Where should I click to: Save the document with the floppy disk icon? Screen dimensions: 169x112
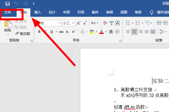(8, 4)
